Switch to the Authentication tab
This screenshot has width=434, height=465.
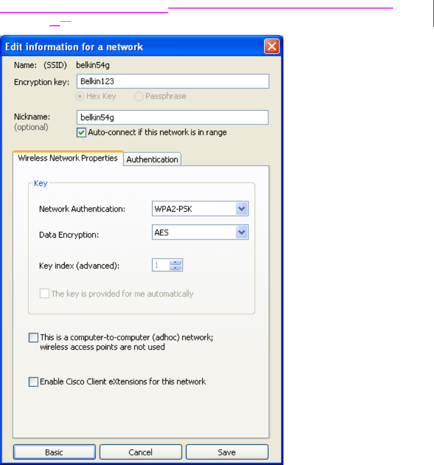(x=152, y=159)
